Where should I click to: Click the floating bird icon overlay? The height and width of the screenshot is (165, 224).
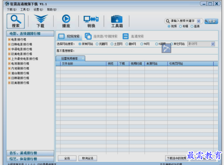point(166,48)
